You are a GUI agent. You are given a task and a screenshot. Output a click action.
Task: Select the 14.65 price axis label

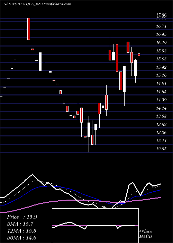[161, 92]
